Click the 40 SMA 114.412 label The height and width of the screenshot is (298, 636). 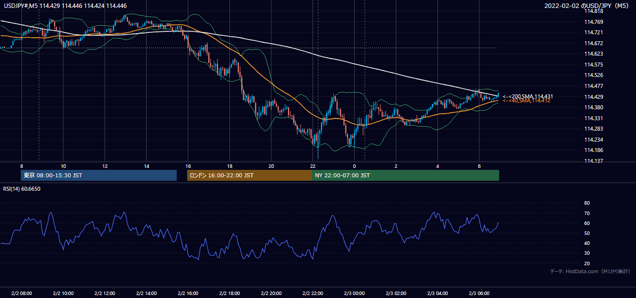(x=527, y=101)
